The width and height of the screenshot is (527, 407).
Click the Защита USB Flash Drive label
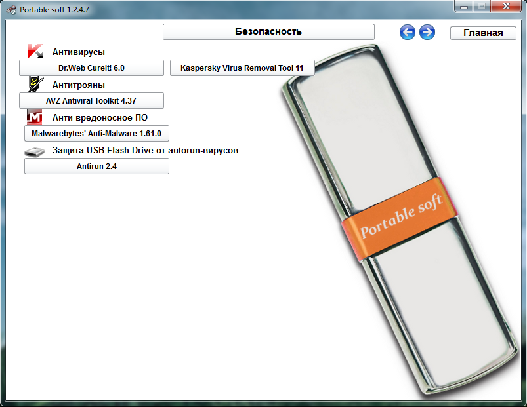(145, 150)
